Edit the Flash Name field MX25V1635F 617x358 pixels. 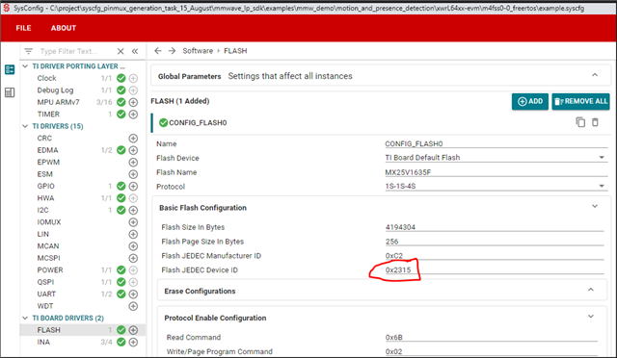click(x=496, y=172)
